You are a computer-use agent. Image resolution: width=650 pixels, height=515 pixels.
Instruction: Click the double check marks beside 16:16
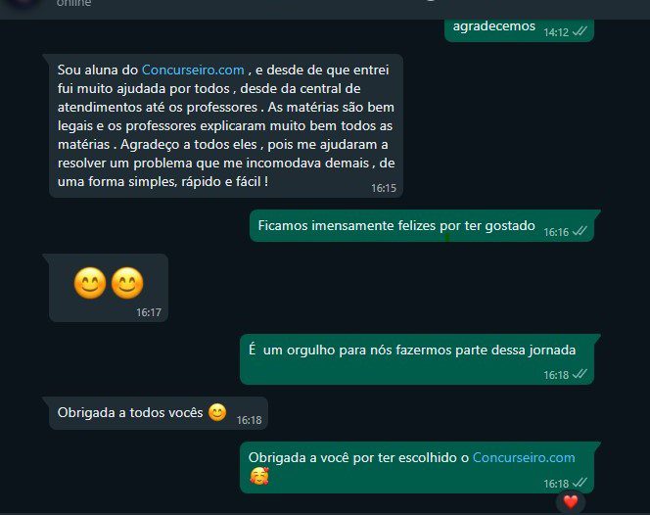coord(580,231)
